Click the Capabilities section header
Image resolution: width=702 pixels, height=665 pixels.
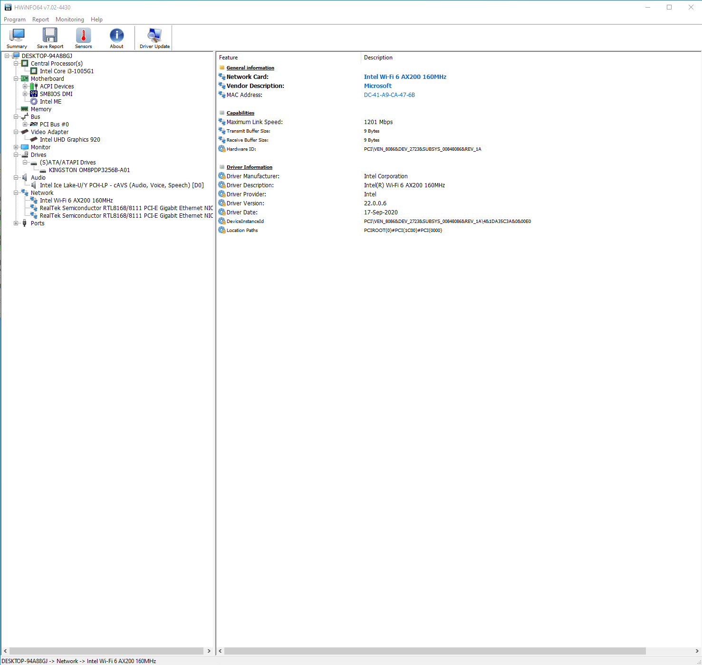240,113
